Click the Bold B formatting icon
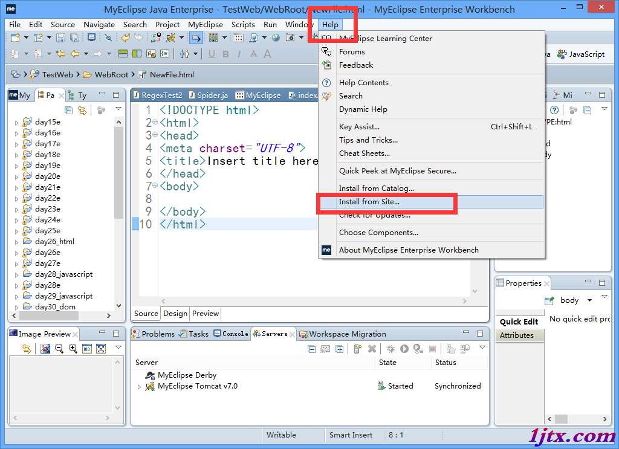 point(226,54)
